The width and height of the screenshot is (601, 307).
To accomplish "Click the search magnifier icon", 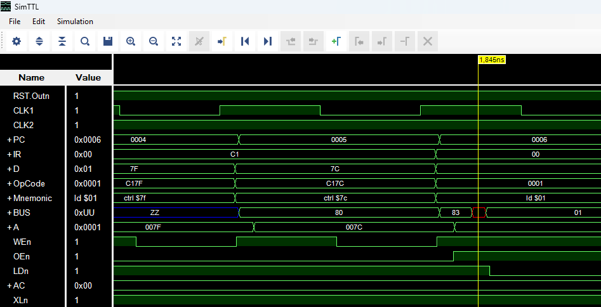I will coord(85,41).
